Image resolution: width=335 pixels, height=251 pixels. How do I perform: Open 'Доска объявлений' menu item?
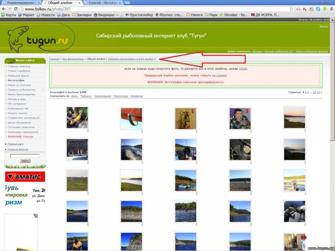20,122
